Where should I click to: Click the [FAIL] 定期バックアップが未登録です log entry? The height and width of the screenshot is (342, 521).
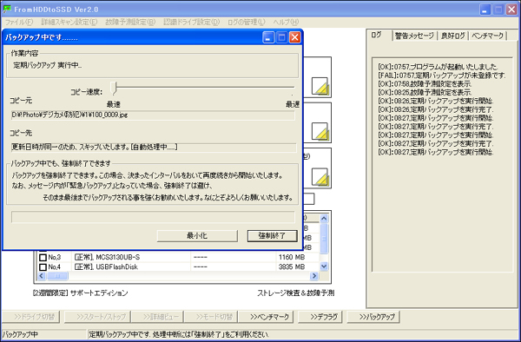pyautogui.click(x=442, y=76)
